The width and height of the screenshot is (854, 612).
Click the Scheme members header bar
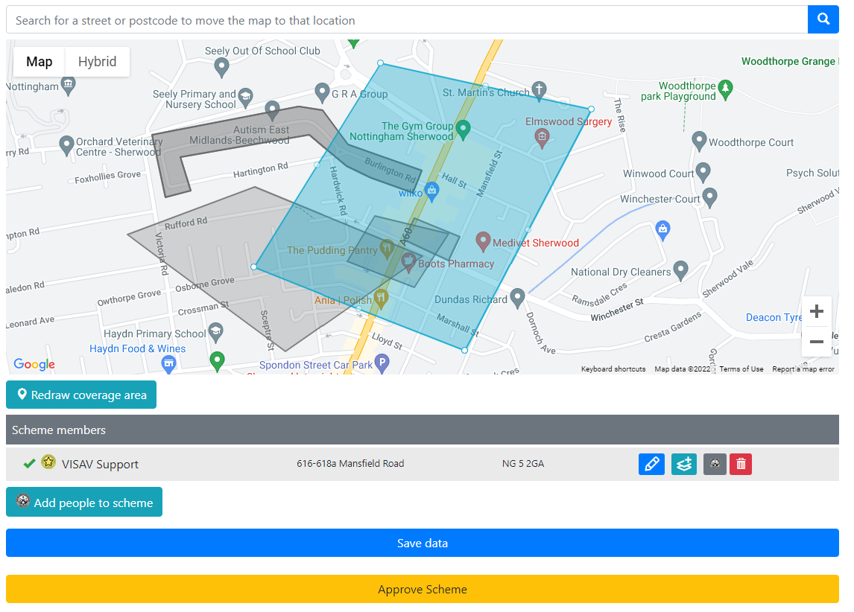click(422, 430)
